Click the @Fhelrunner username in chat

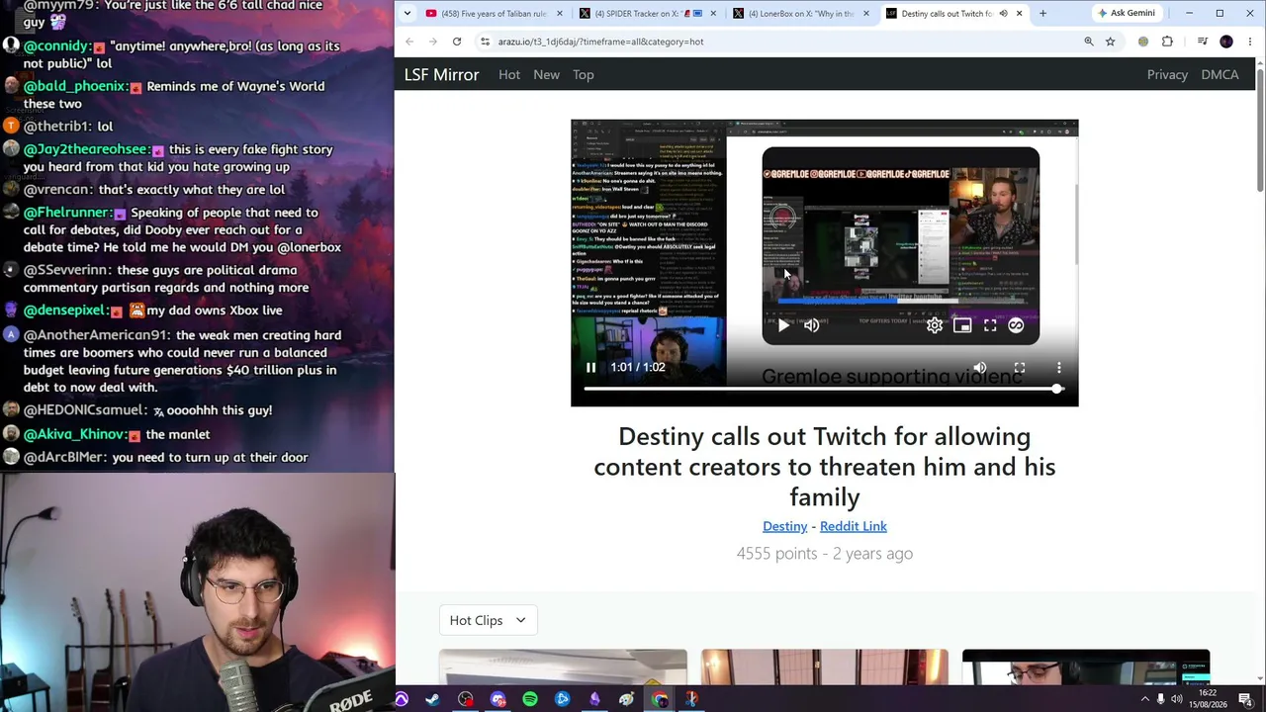[x=67, y=213]
